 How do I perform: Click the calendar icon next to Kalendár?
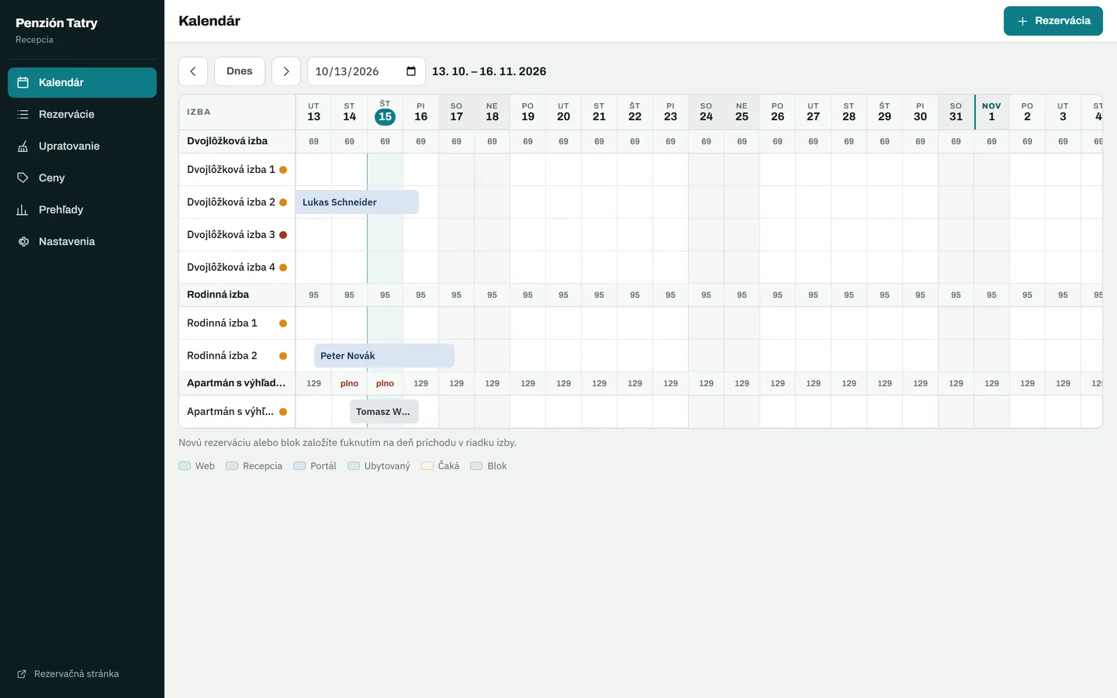point(23,82)
